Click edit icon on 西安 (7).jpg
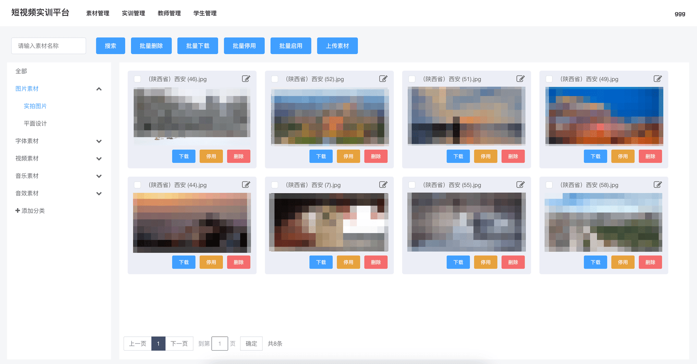The height and width of the screenshot is (364, 697). [x=383, y=185]
